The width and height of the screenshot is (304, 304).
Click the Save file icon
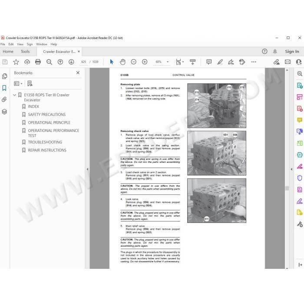click(5, 62)
